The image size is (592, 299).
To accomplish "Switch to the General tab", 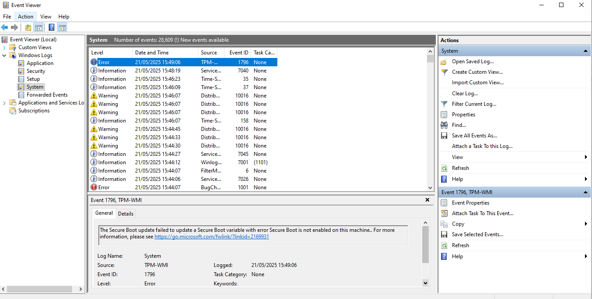I will pos(104,213).
